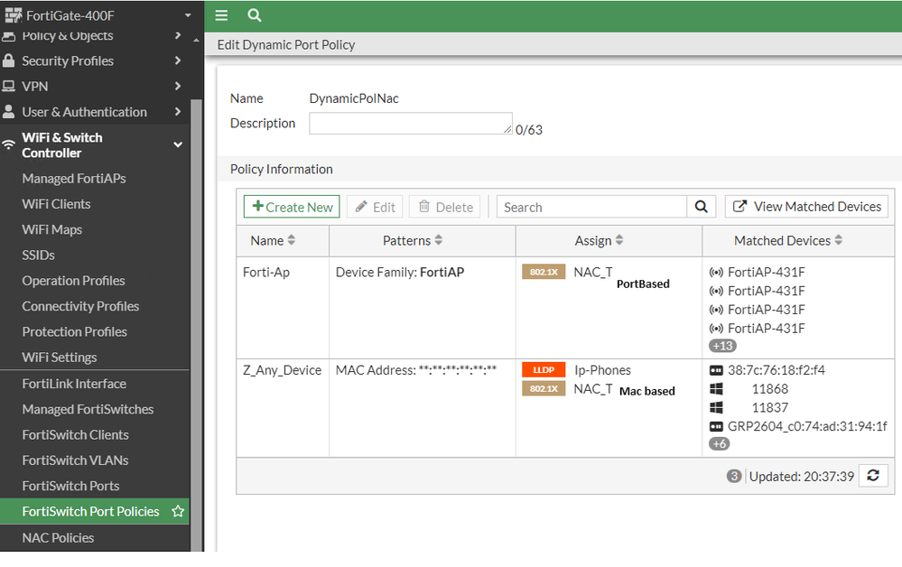Screen dimensions: 902x567
Task: Open Connectivity Profiles
Action: [x=80, y=306]
